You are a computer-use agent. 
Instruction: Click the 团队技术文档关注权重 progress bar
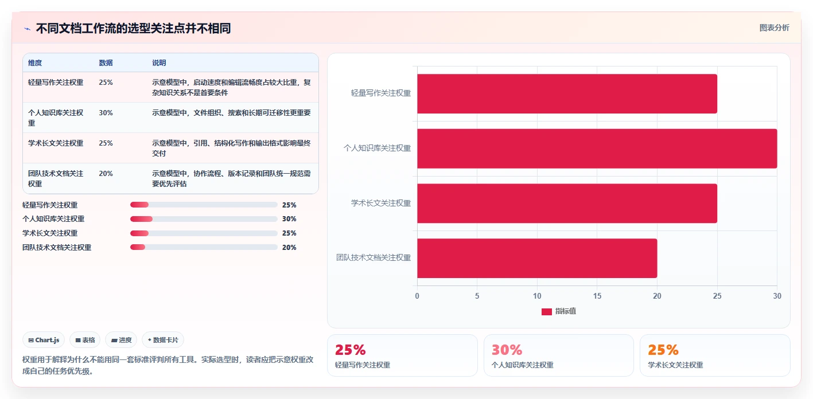[x=204, y=248]
